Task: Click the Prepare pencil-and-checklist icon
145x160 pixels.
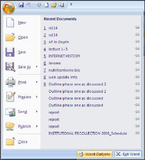Action: (11, 97)
